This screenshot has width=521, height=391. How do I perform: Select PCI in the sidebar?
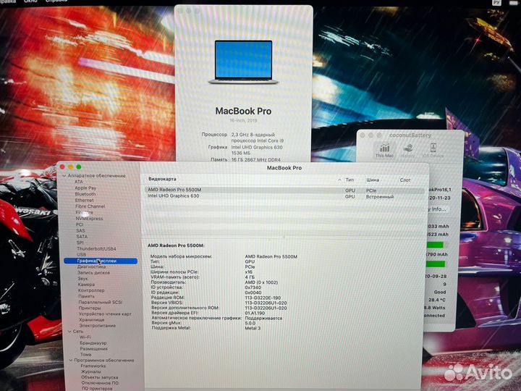pos(80,224)
